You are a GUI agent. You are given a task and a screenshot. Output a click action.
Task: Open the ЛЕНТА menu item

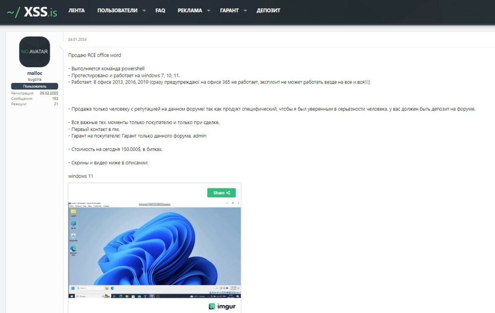pos(76,11)
